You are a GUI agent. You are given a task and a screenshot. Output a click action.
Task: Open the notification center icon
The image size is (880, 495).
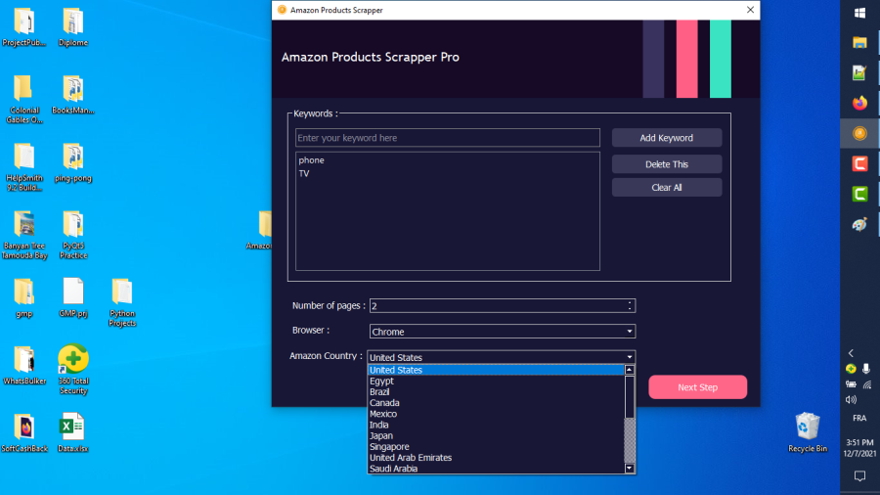click(x=859, y=475)
